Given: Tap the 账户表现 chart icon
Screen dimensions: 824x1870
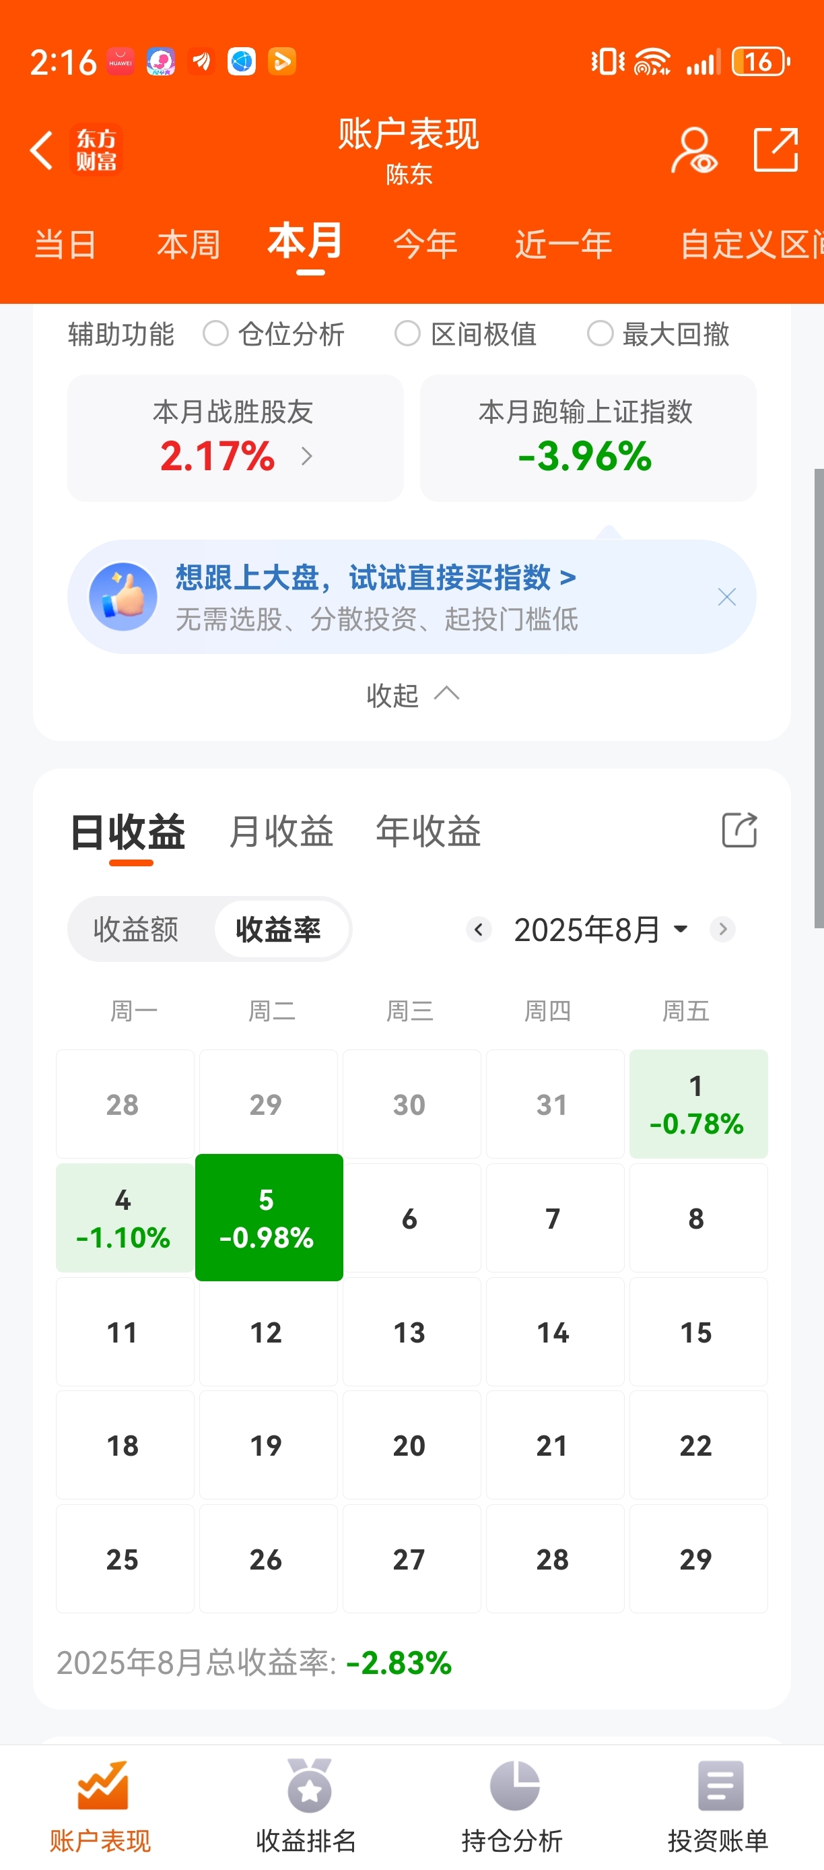Looking at the screenshot, I should [x=102, y=1785].
